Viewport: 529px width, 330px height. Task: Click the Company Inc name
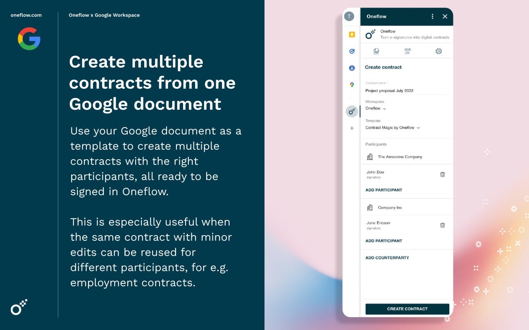tap(390, 207)
